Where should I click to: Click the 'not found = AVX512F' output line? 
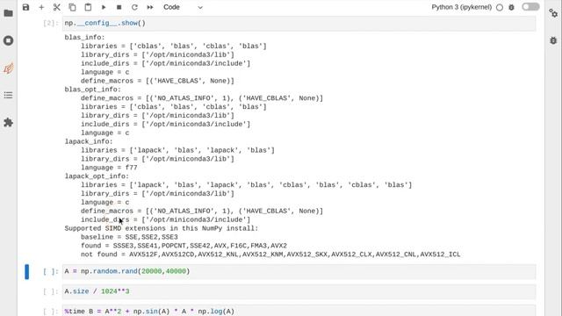click(x=270, y=255)
